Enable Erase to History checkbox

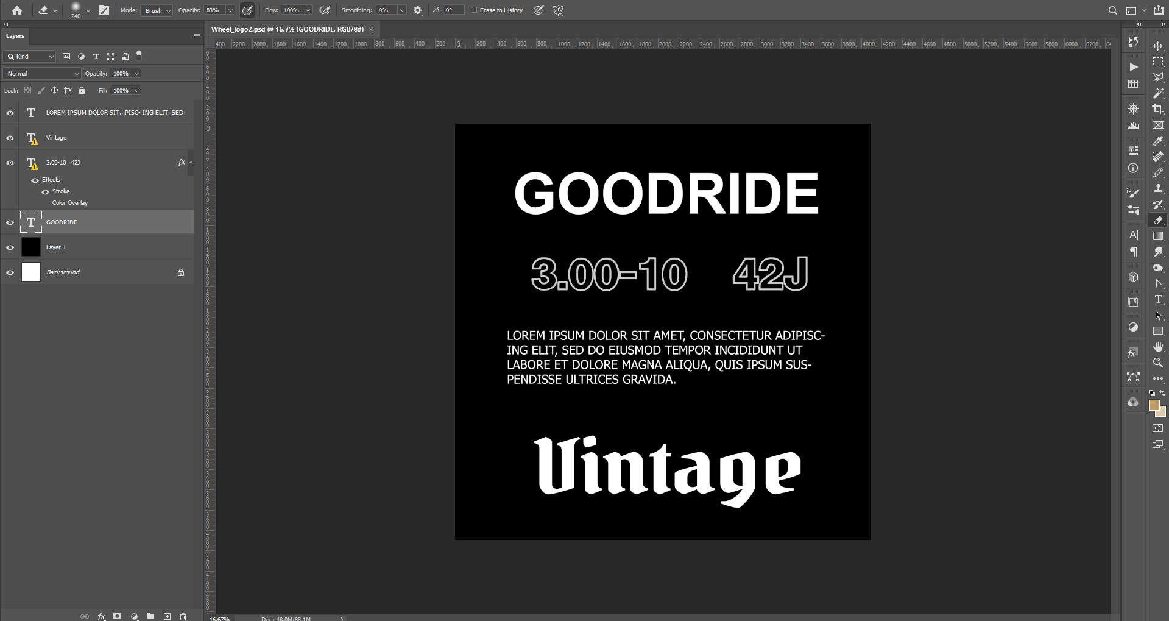click(x=474, y=10)
